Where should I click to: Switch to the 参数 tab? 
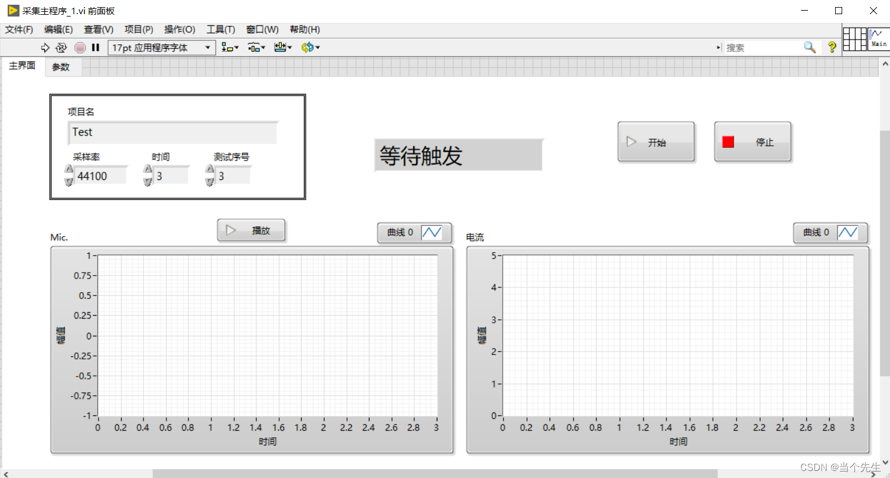(61, 67)
